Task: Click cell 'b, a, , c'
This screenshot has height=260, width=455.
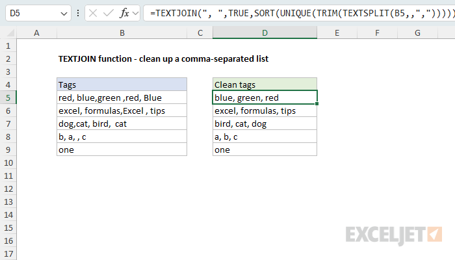Action: coord(122,136)
